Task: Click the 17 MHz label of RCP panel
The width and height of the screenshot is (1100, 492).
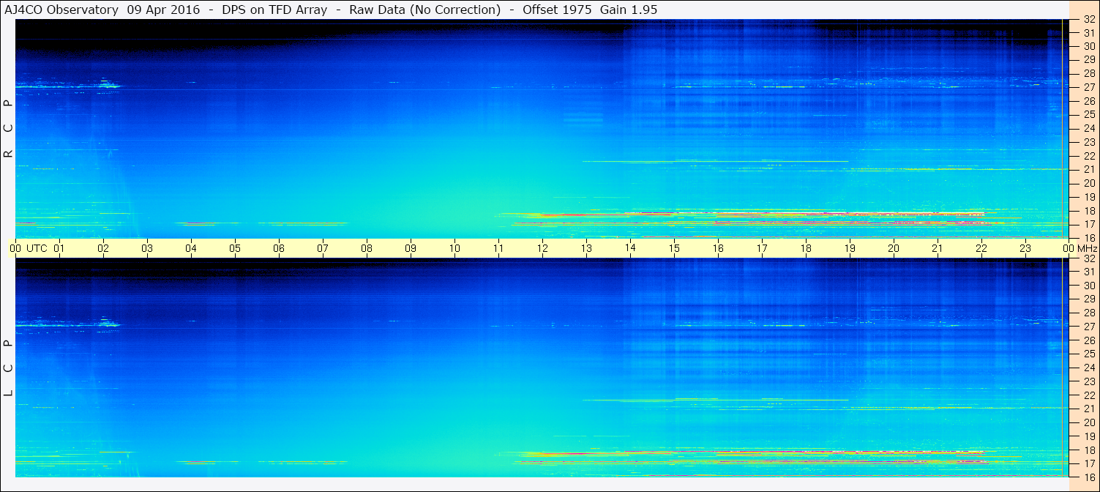Action: tap(1088, 224)
